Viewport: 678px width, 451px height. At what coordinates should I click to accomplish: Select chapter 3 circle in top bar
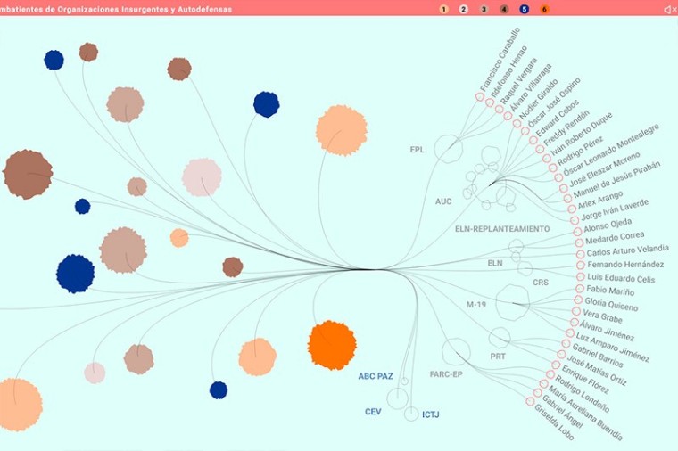[x=484, y=9]
